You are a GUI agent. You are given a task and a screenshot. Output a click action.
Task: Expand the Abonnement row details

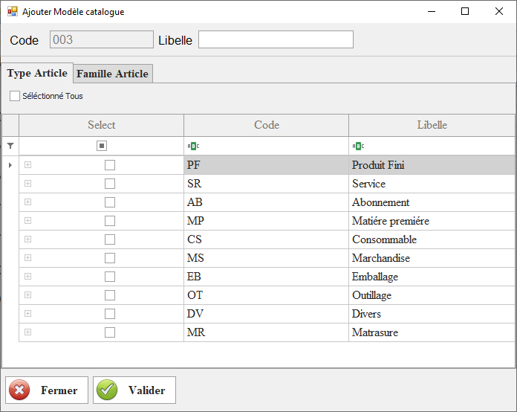point(28,202)
